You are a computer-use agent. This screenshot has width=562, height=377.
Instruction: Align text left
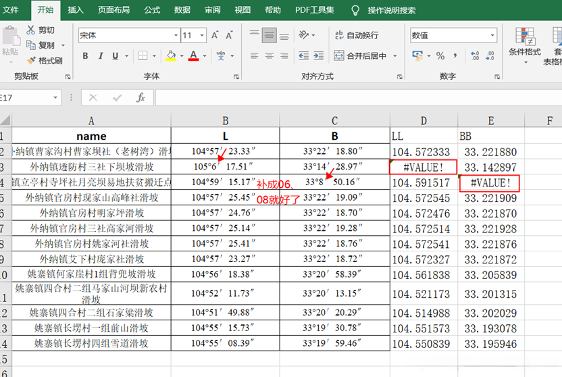[255, 56]
